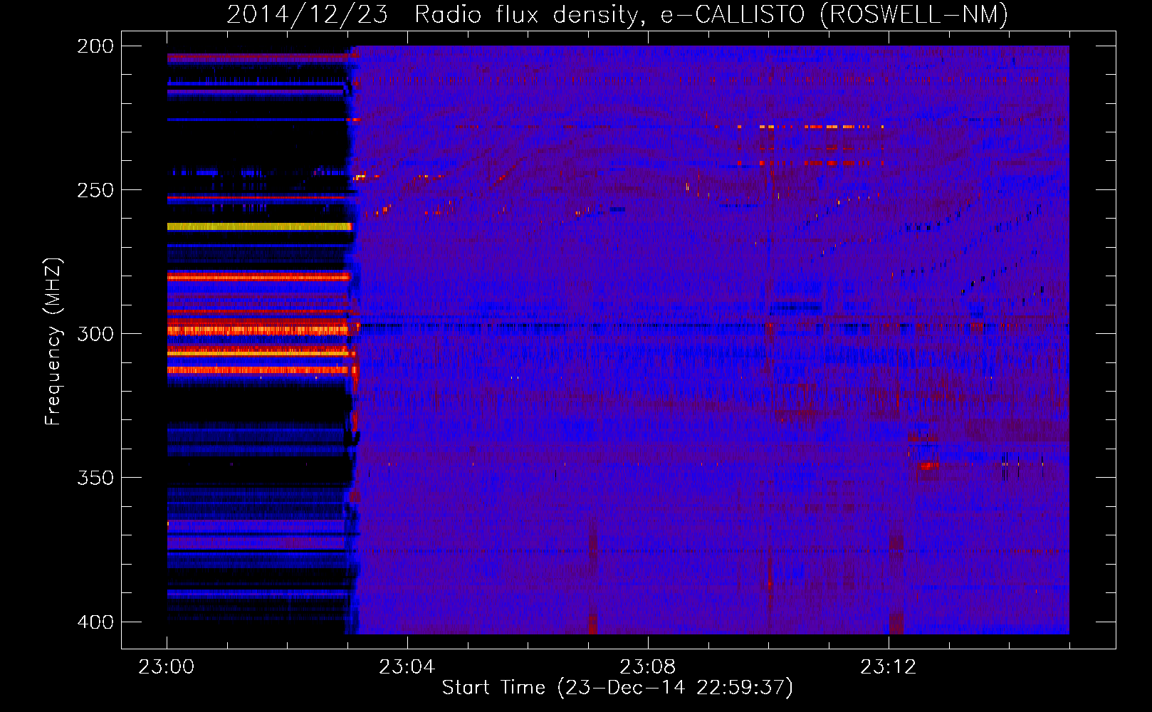Viewport: 1152px width, 712px height.
Task: Click the "Start Time (23-Dec-14 22:59:37)" label
Action: point(617,688)
